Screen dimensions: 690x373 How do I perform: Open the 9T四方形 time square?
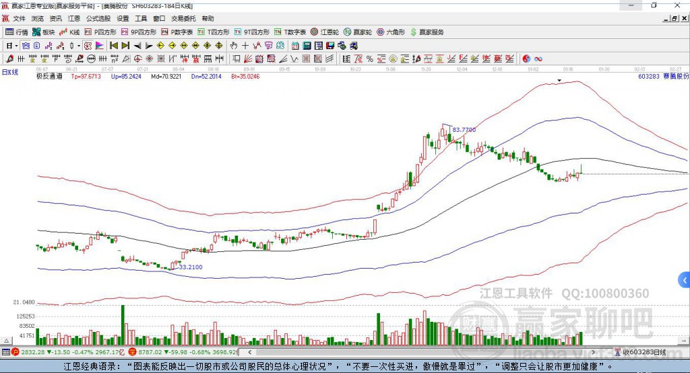click(252, 32)
